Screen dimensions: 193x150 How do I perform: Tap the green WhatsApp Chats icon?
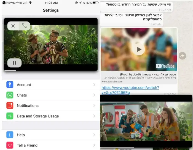[10, 95]
